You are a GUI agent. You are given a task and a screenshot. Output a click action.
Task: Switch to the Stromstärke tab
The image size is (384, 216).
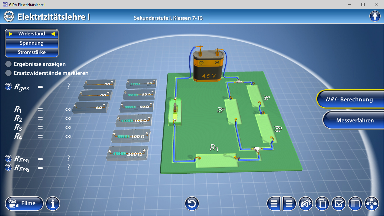click(31, 52)
